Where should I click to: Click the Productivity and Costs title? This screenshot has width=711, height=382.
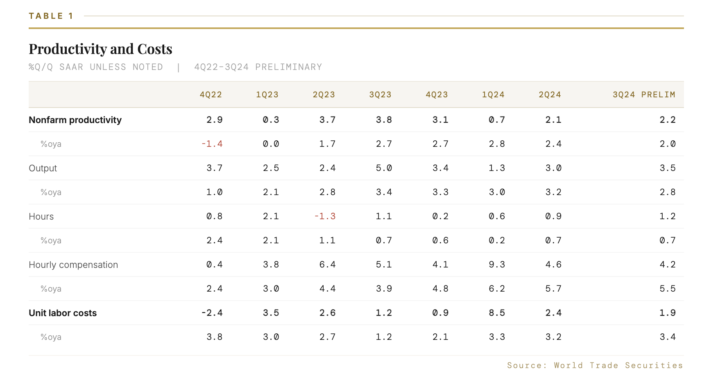pos(100,49)
